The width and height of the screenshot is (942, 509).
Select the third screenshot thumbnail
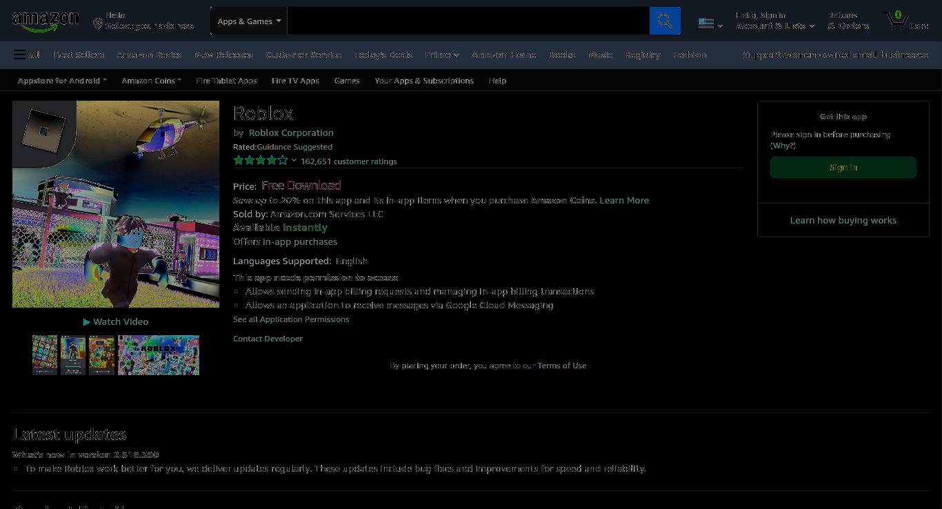click(x=101, y=355)
